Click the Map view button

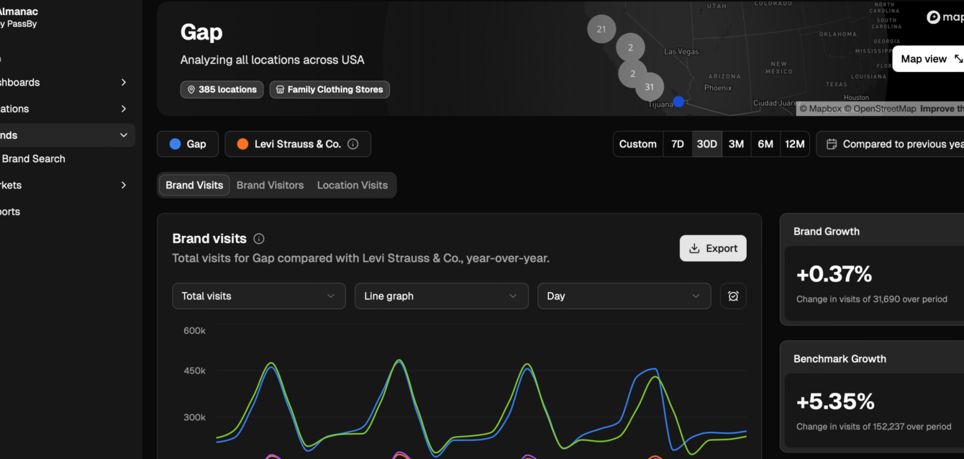coord(930,59)
